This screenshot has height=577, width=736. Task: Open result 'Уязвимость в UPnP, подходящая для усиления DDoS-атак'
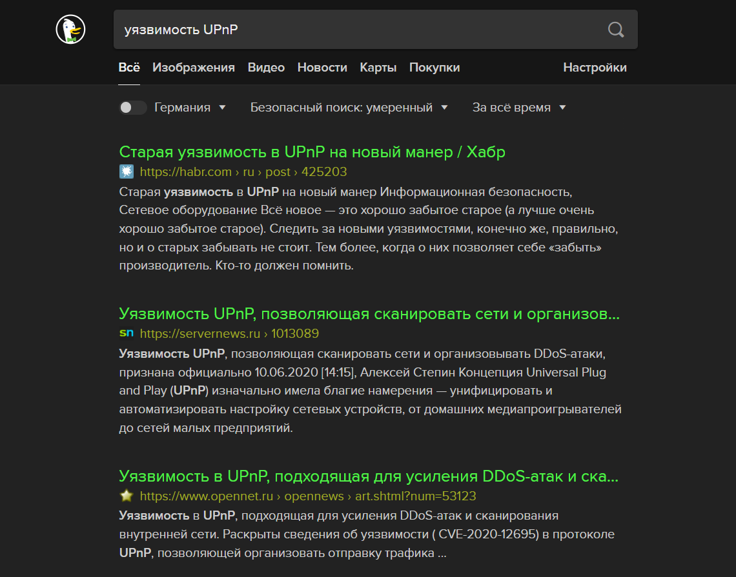[x=369, y=476]
